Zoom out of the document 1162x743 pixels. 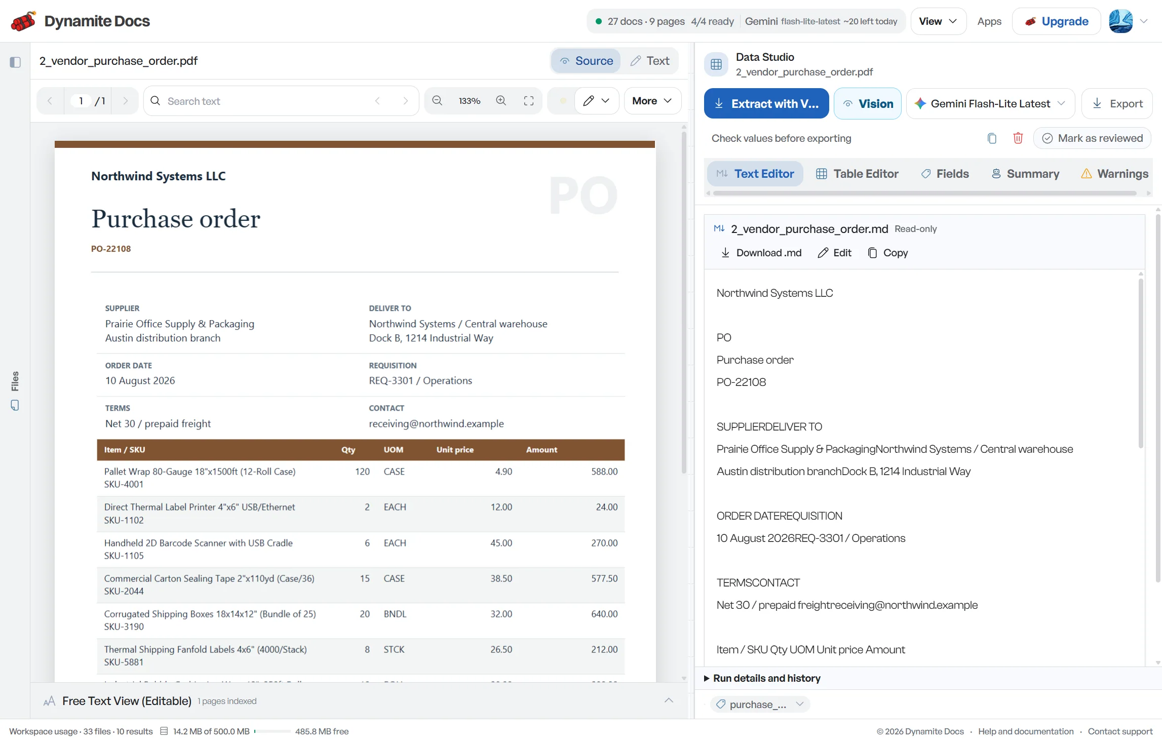[x=437, y=101]
